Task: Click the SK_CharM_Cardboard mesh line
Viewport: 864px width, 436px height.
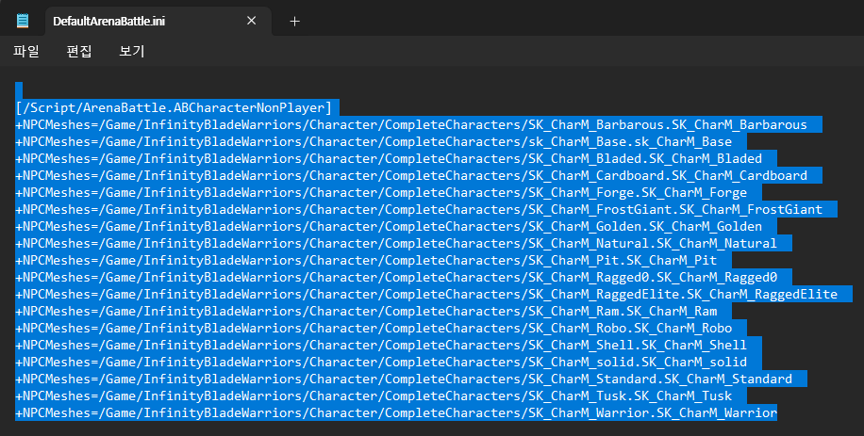Action: 411,176
